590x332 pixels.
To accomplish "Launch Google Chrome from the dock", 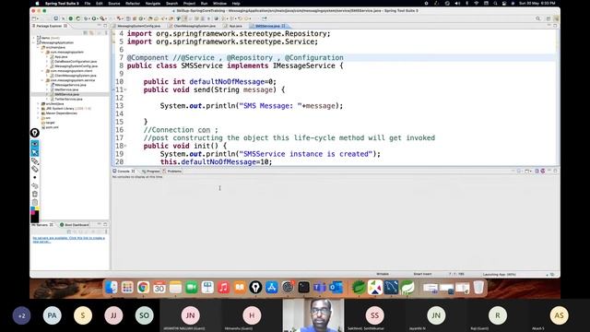I will coord(143,288).
